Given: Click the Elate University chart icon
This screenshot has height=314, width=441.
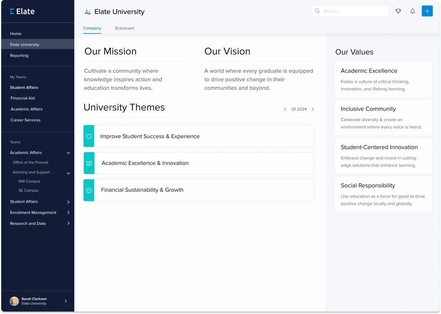Looking at the screenshot, I should tap(88, 12).
